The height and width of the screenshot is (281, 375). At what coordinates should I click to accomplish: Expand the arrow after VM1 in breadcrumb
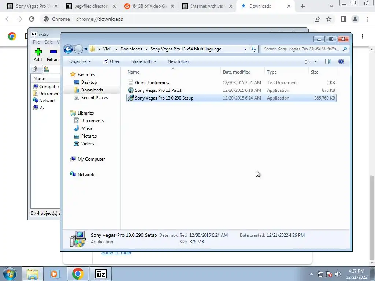coord(116,49)
